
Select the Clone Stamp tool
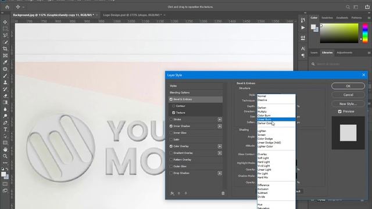coord(5,82)
